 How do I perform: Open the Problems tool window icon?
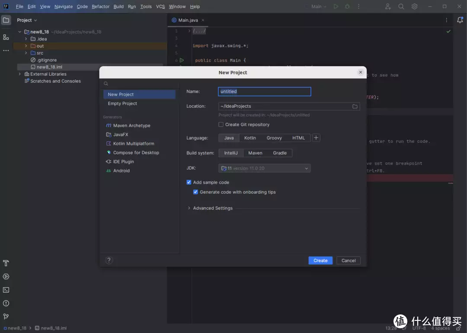point(6,303)
